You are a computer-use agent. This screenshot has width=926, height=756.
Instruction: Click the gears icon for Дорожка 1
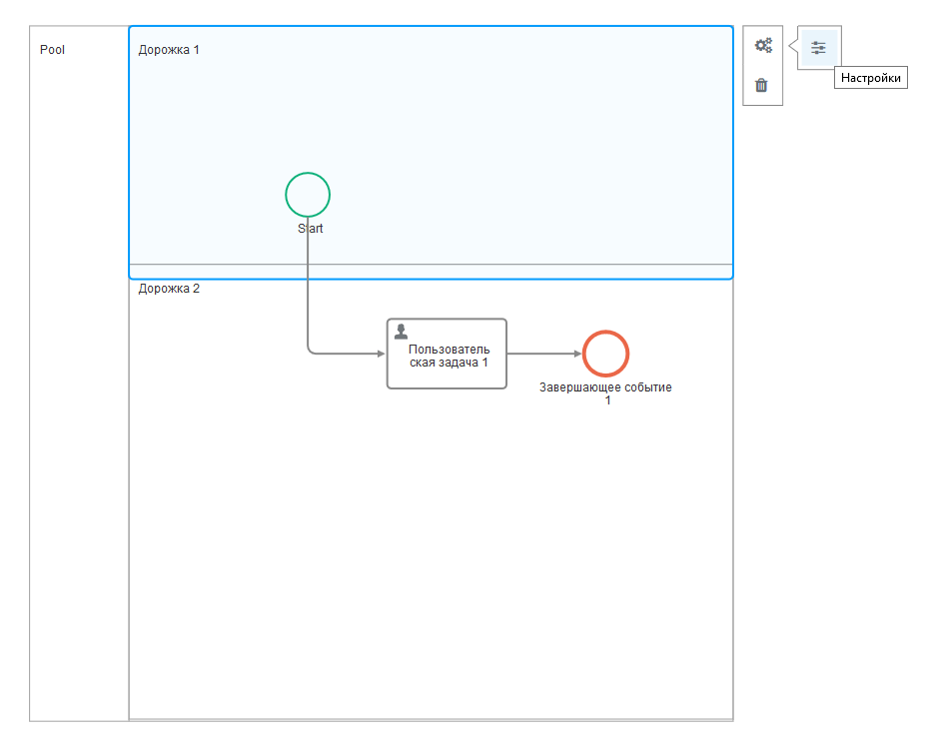[x=763, y=46]
